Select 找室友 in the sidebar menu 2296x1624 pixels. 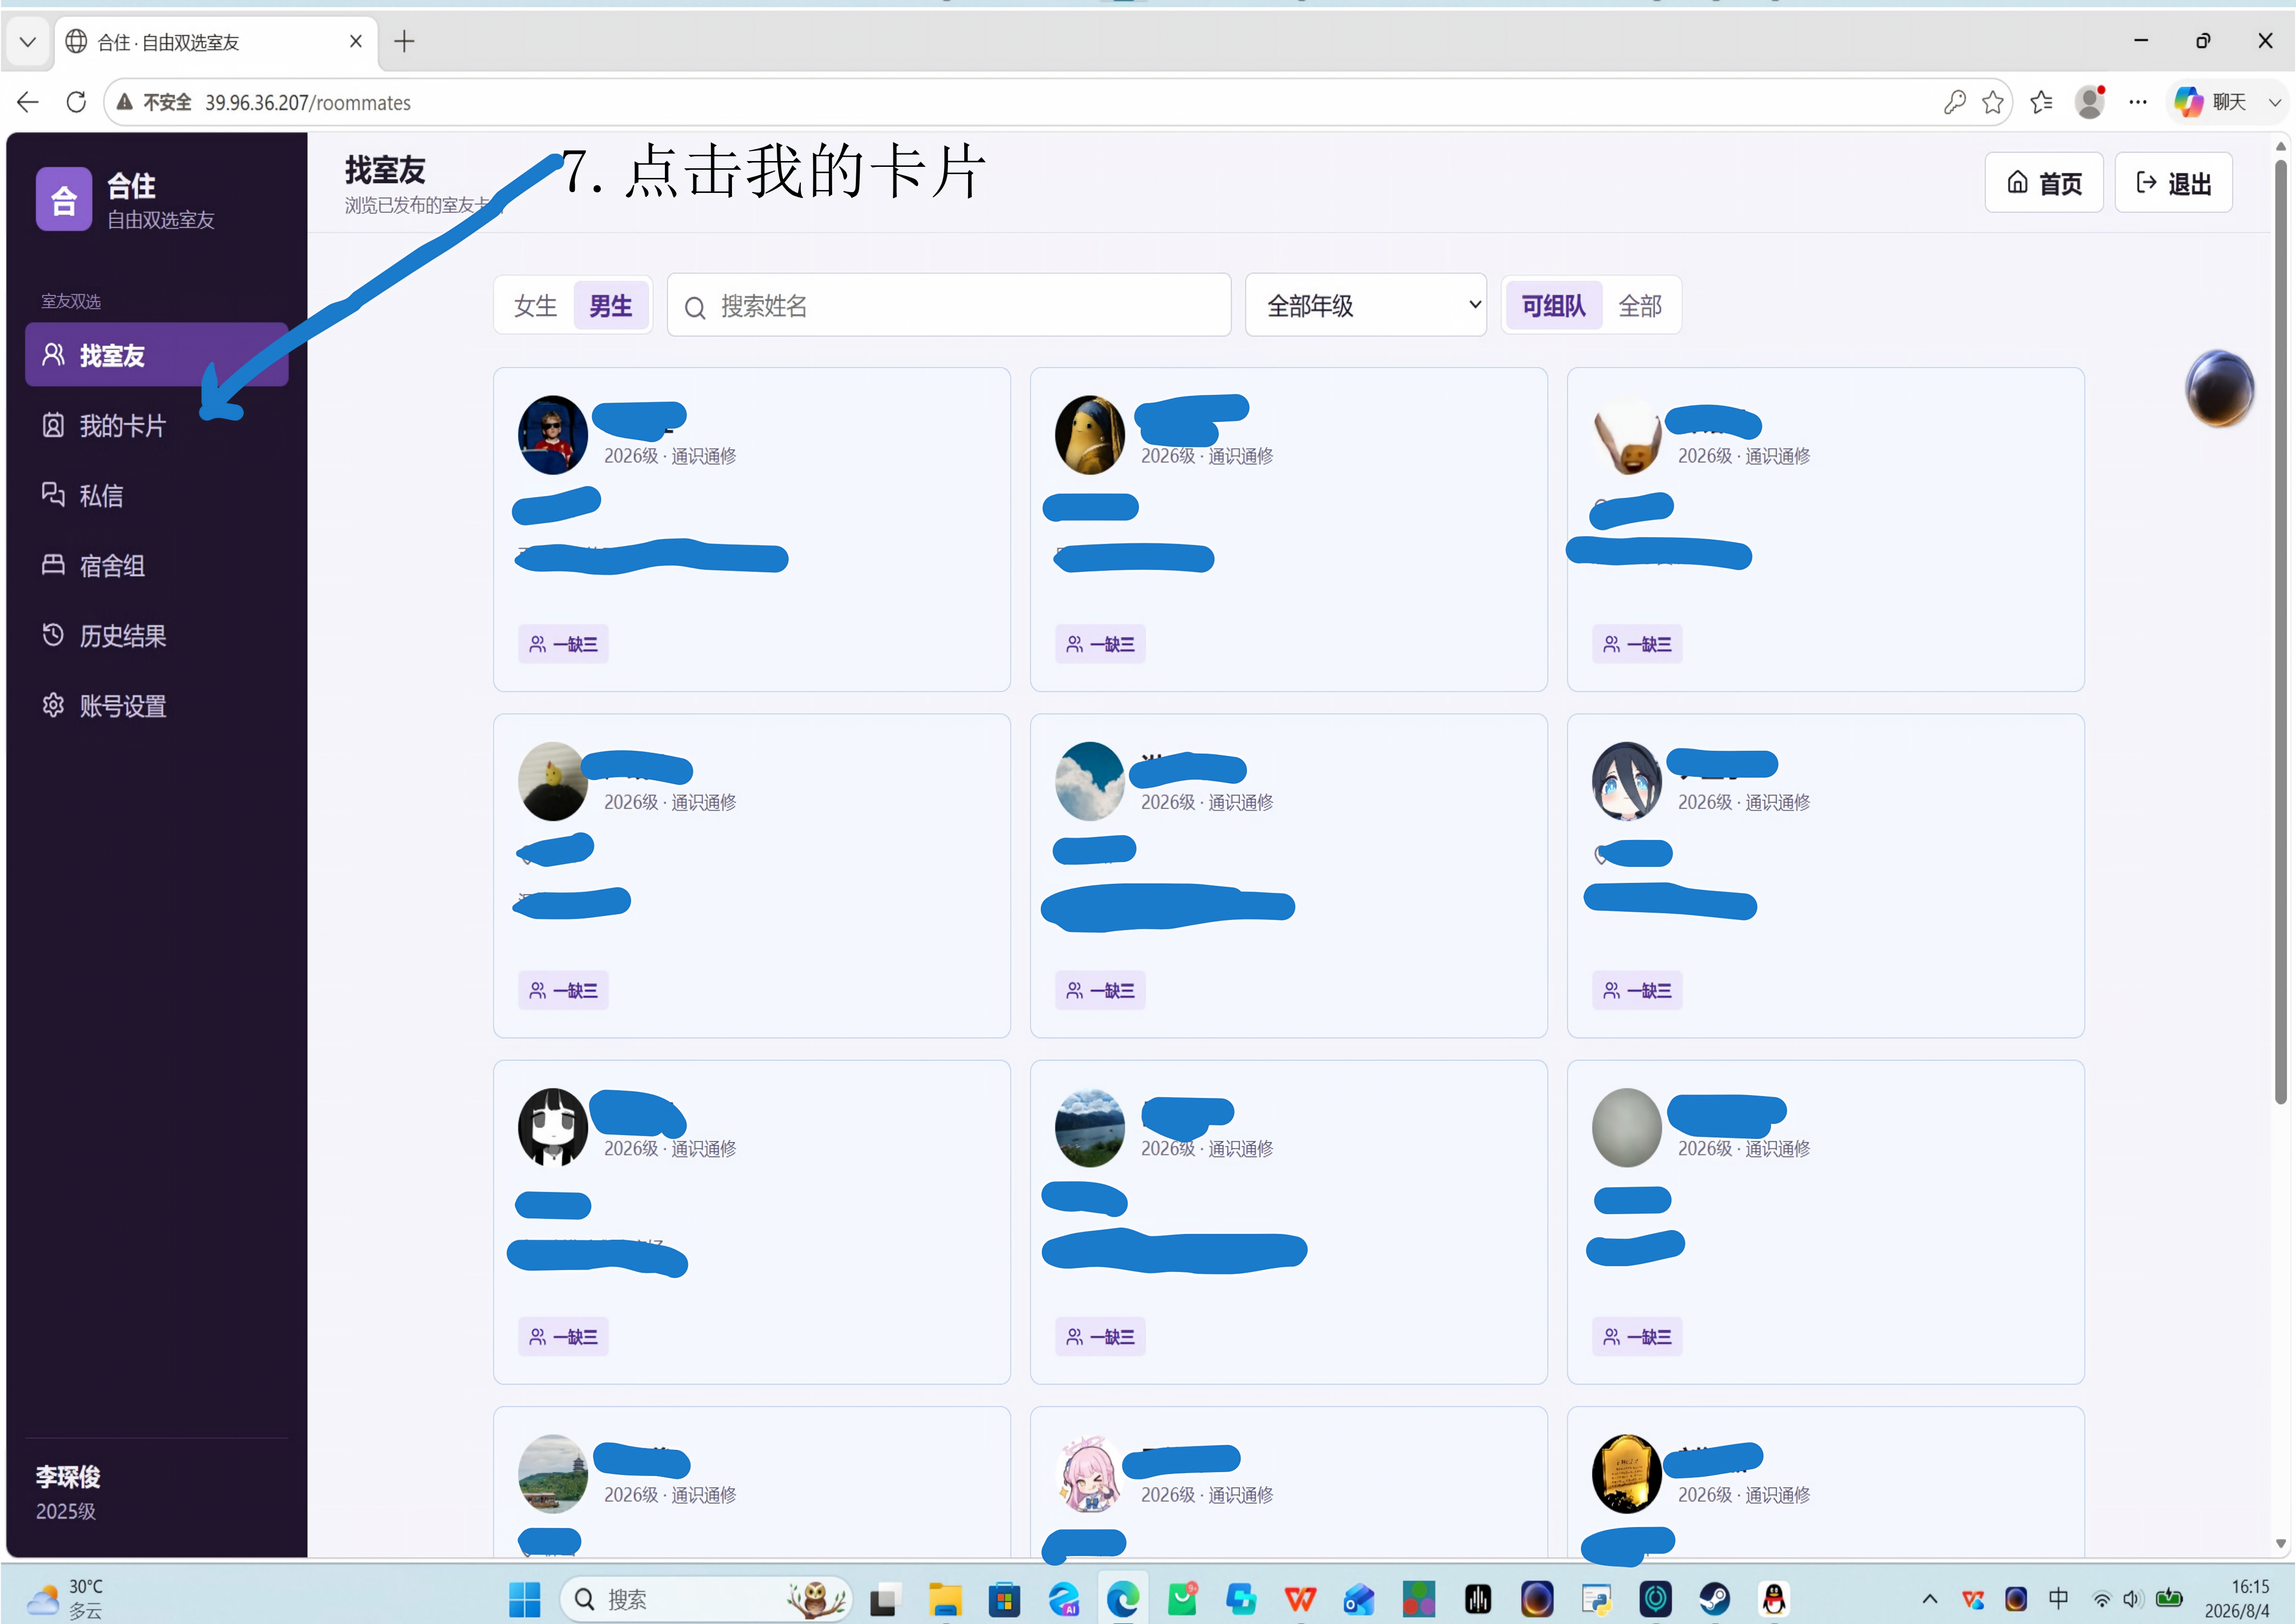tap(157, 354)
